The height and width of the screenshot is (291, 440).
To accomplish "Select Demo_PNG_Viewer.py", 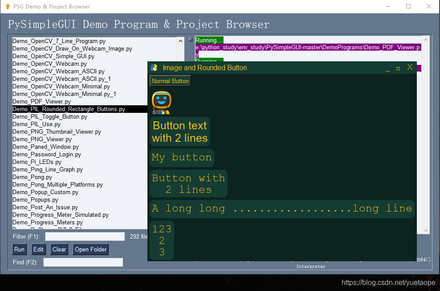I will click(x=42, y=140).
